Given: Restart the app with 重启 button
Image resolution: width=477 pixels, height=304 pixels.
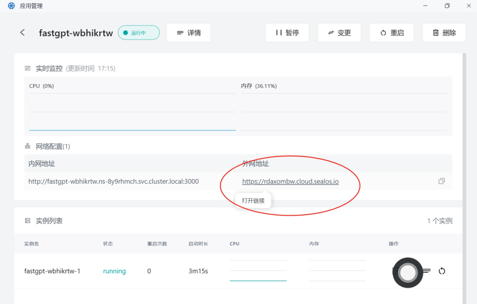Looking at the screenshot, I should click(391, 33).
